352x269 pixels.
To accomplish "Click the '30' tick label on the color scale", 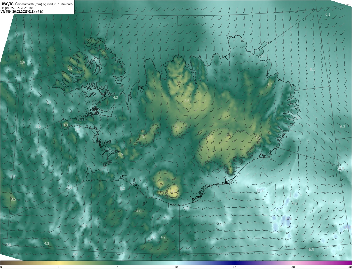I will (293, 267).
